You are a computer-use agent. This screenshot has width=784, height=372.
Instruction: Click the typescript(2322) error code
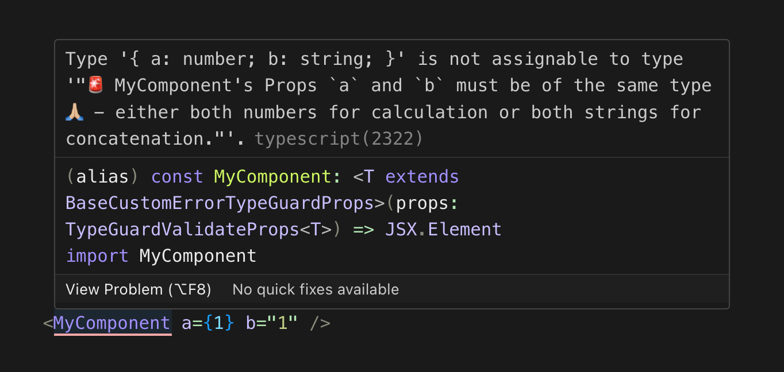tap(339, 138)
